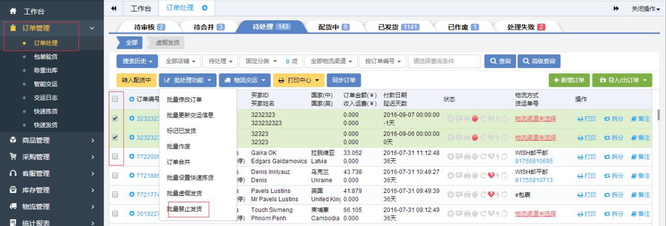
Task: Click the clipboard status icon in Touch Sivmeng row
Action: point(504,213)
